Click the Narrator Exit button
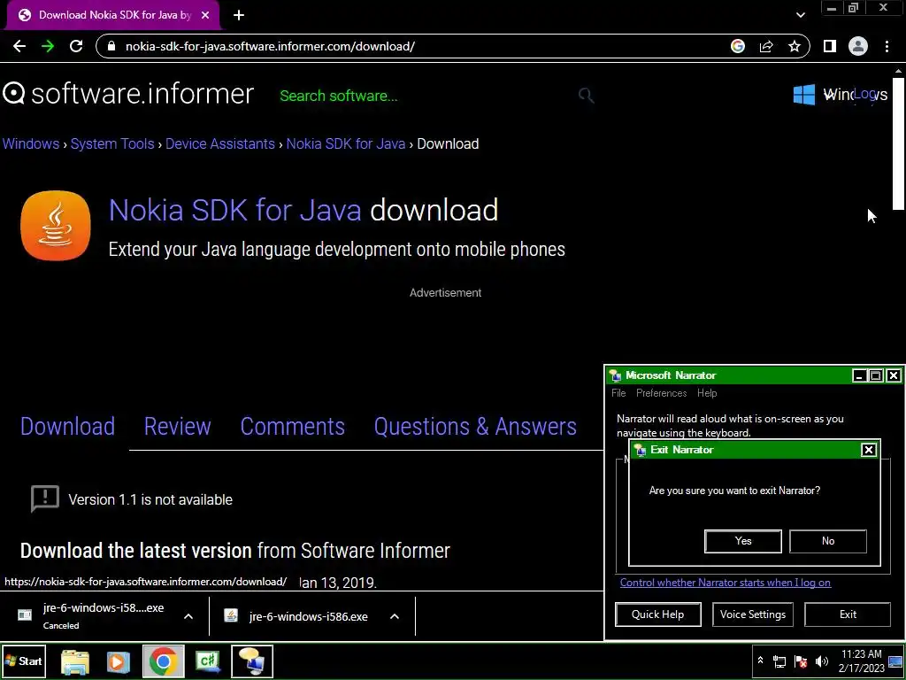 click(848, 614)
